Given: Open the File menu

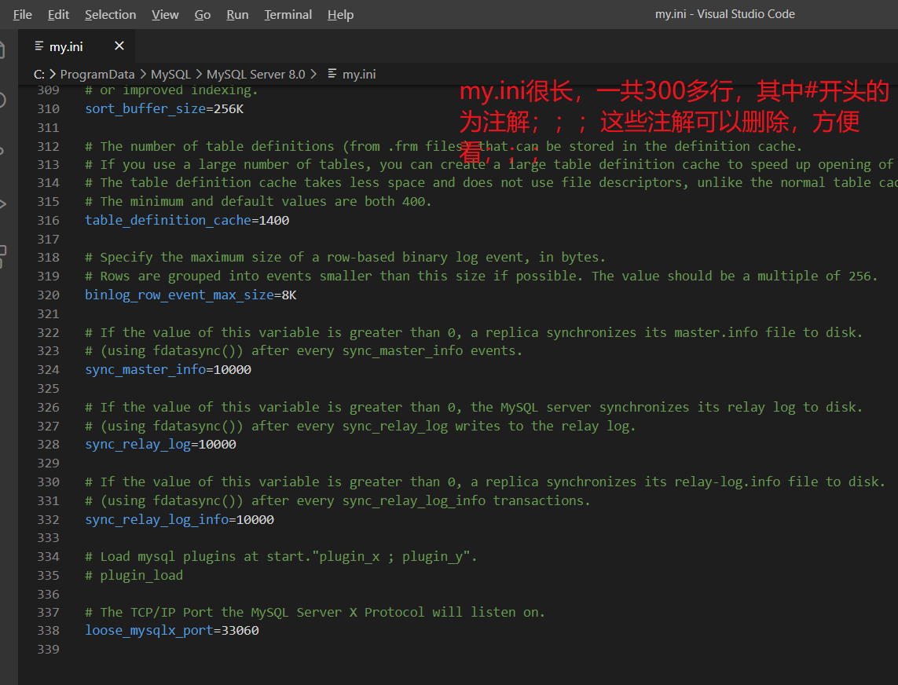Looking at the screenshot, I should tap(21, 14).
